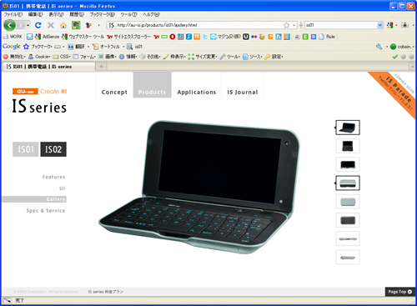Screen dimensions: 417x306
Task: Switch to the IS02 product button
Action: click(x=53, y=149)
